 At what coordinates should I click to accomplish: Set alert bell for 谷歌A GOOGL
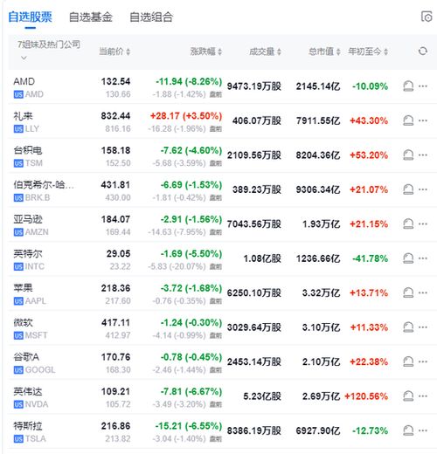pos(408,361)
